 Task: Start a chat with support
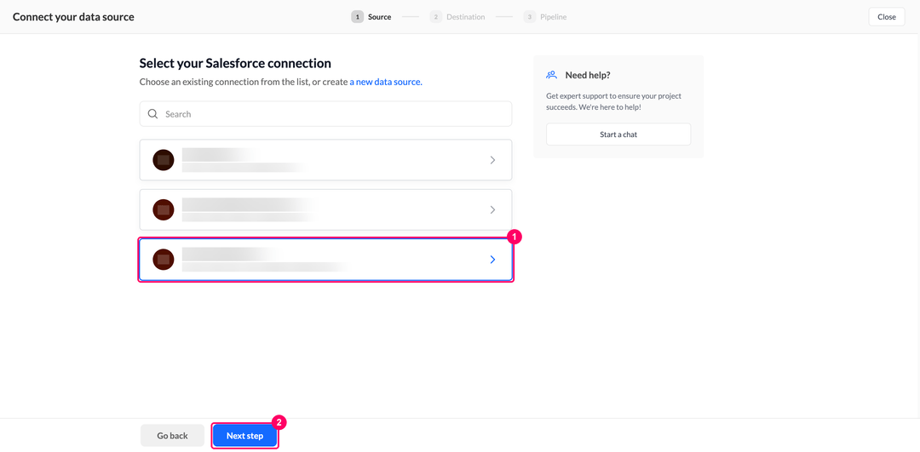[618, 134]
